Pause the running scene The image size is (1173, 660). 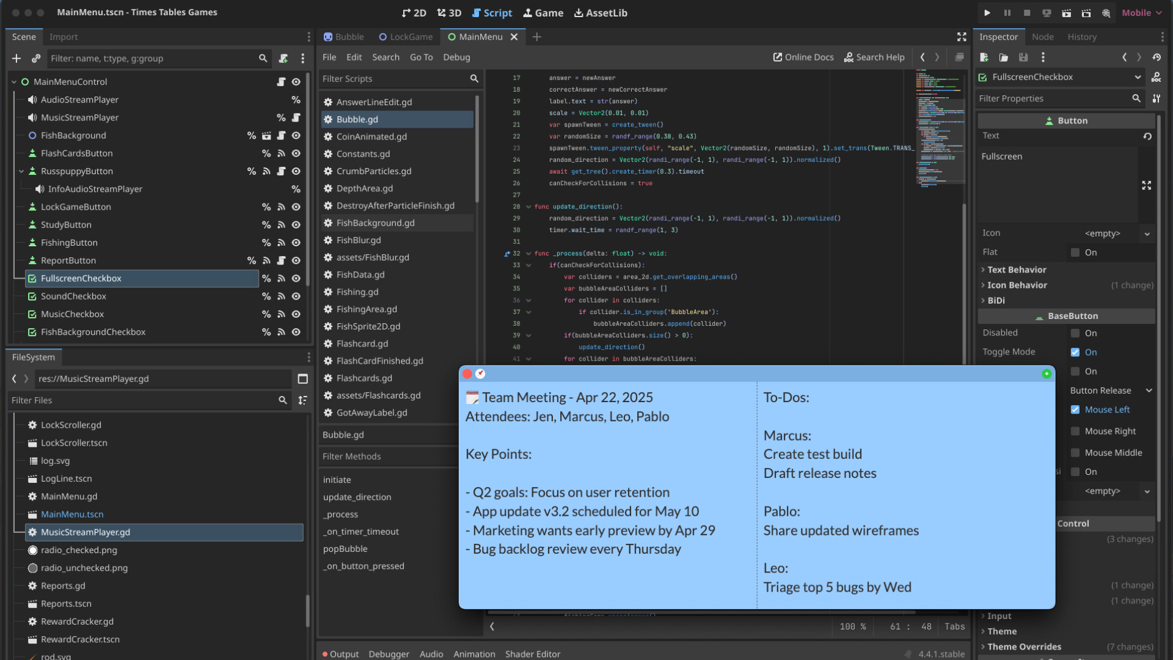(x=1007, y=12)
